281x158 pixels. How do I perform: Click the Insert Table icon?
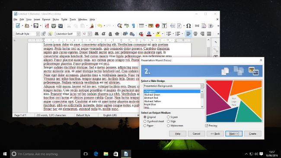tap(141, 26)
